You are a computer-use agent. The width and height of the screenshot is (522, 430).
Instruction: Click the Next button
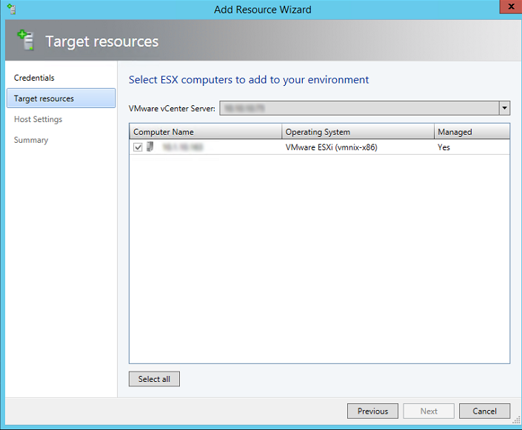[x=429, y=411]
